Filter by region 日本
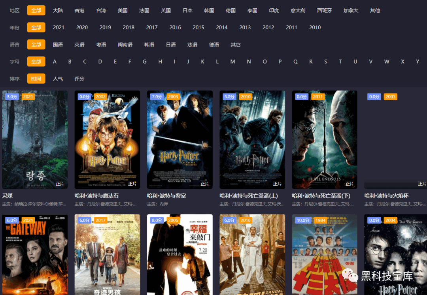This screenshot has height=295, width=427. click(x=187, y=11)
